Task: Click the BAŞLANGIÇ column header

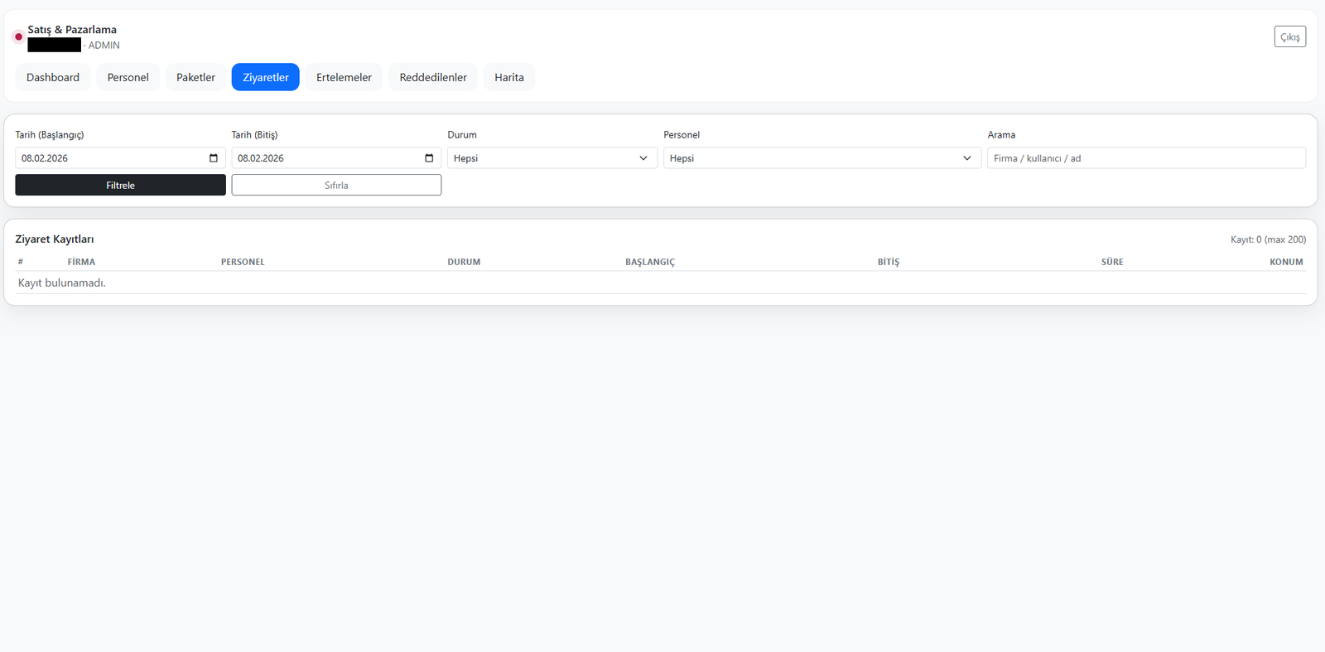Action: pos(649,262)
